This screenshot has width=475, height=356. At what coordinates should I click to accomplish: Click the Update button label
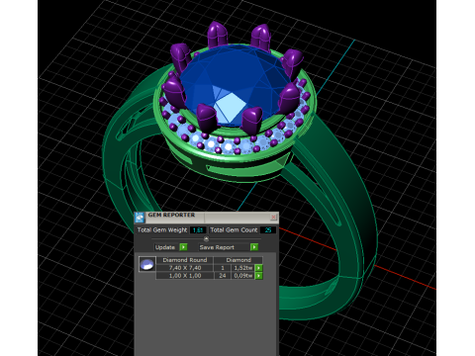pyautogui.click(x=165, y=247)
